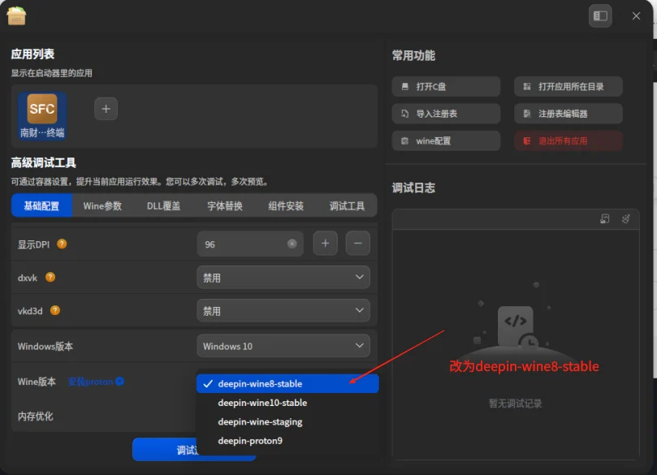657x475 pixels.
Task: Pick deepin-proton9 in the Wine version list
Action: click(287, 441)
